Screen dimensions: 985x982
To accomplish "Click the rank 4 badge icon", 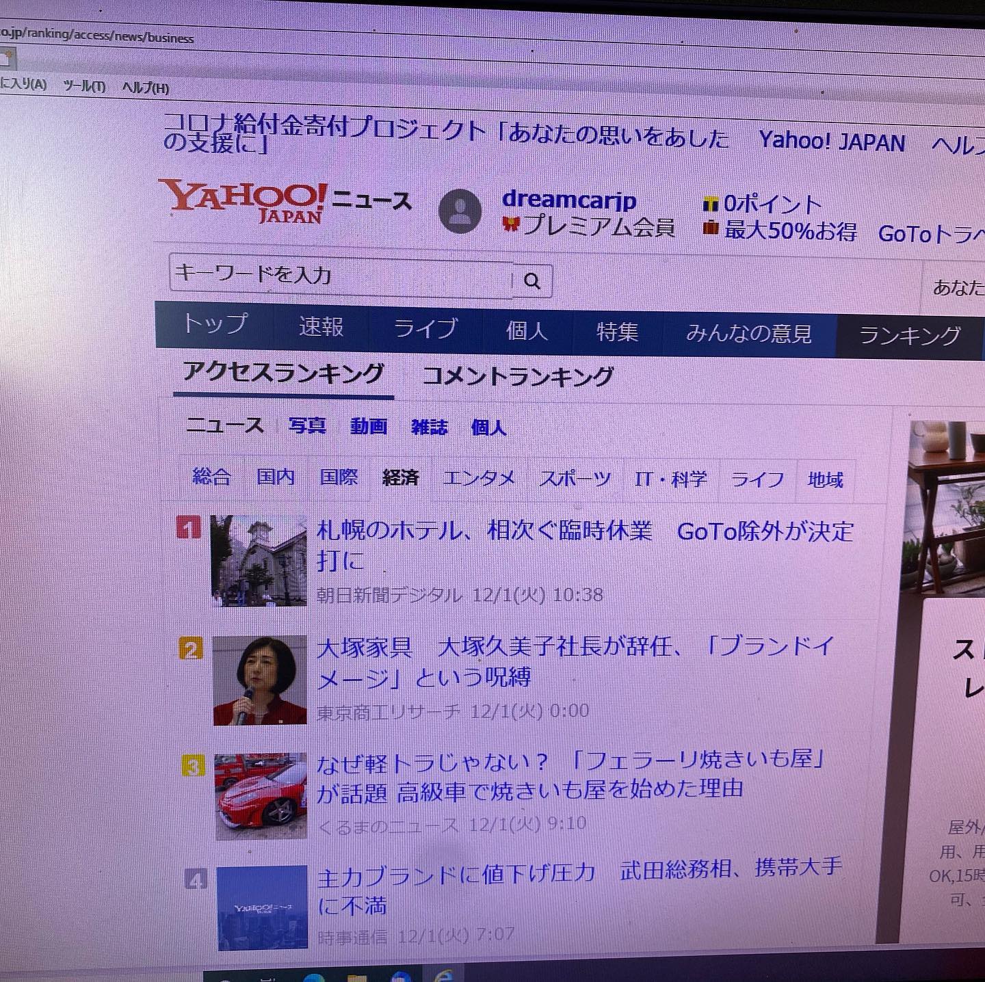I will tap(196, 879).
